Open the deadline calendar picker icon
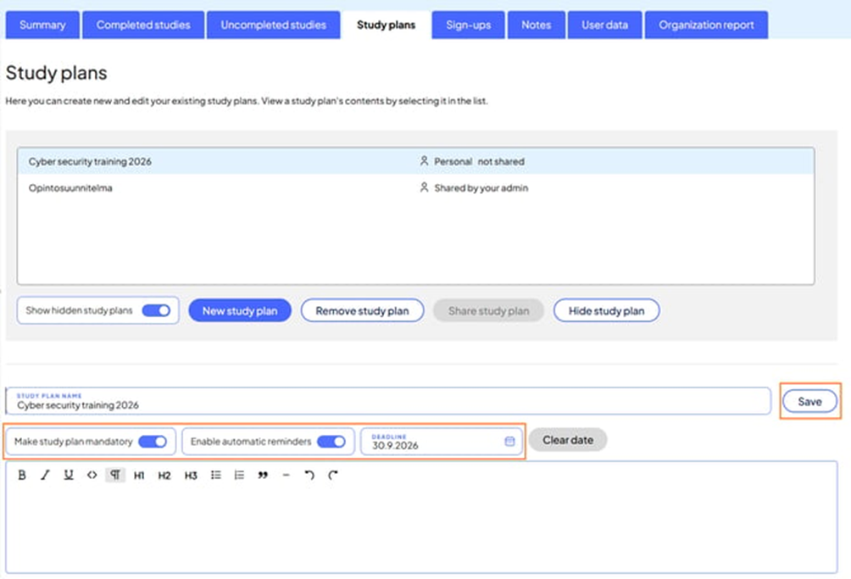 pyautogui.click(x=509, y=442)
